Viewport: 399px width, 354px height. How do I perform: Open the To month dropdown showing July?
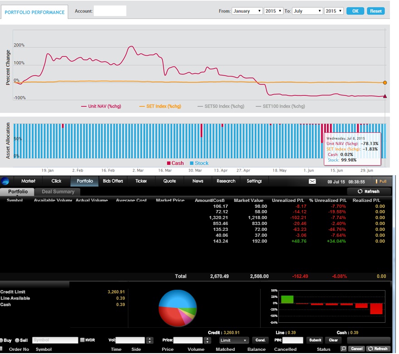click(x=307, y=11)
